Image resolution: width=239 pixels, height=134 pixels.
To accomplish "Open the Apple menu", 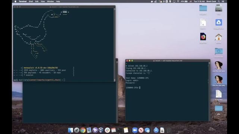I will tap(15, 1).
